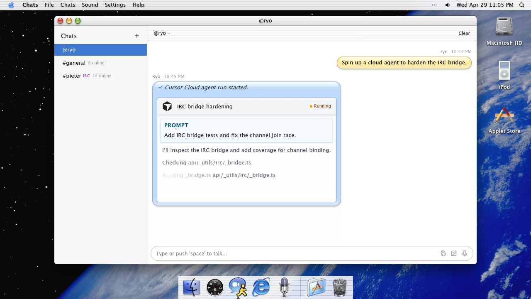Launch Internet Explorer from the dock
Image resolution: width=531 pixels, height=299 pixels.
(x=261, y=287)
